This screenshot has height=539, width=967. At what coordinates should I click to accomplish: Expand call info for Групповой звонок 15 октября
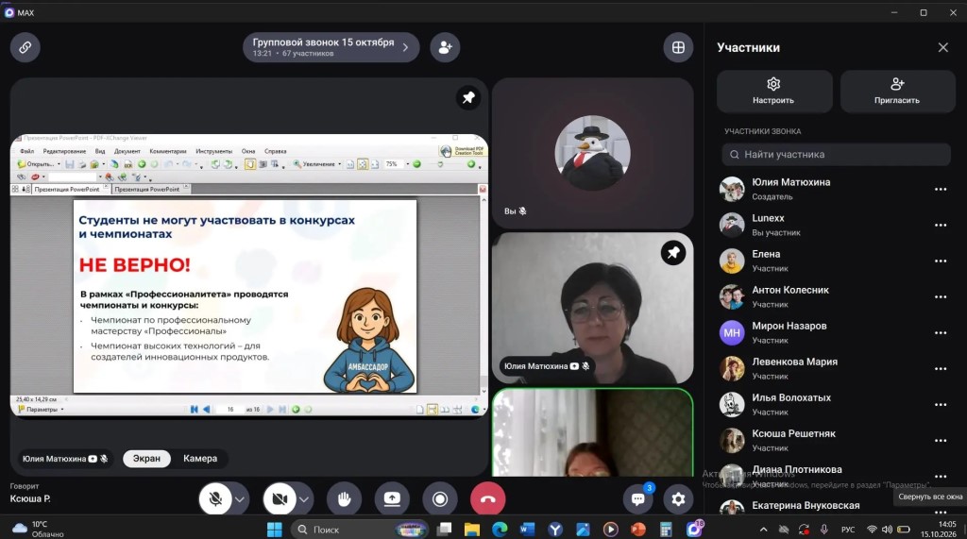pyautogui.click(x=331, y=47)
